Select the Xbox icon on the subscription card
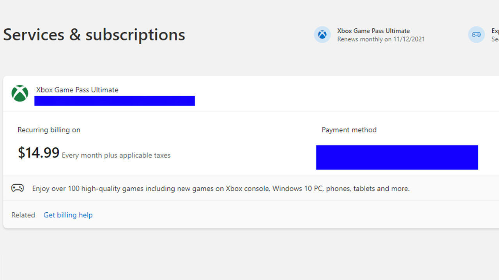This screenshot has width=499, height=280. 19,93
